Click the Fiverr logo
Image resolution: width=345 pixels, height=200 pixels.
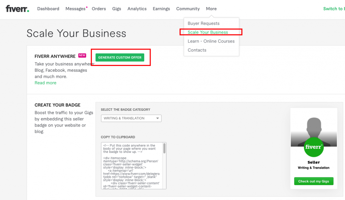click(x=17, y=9)
